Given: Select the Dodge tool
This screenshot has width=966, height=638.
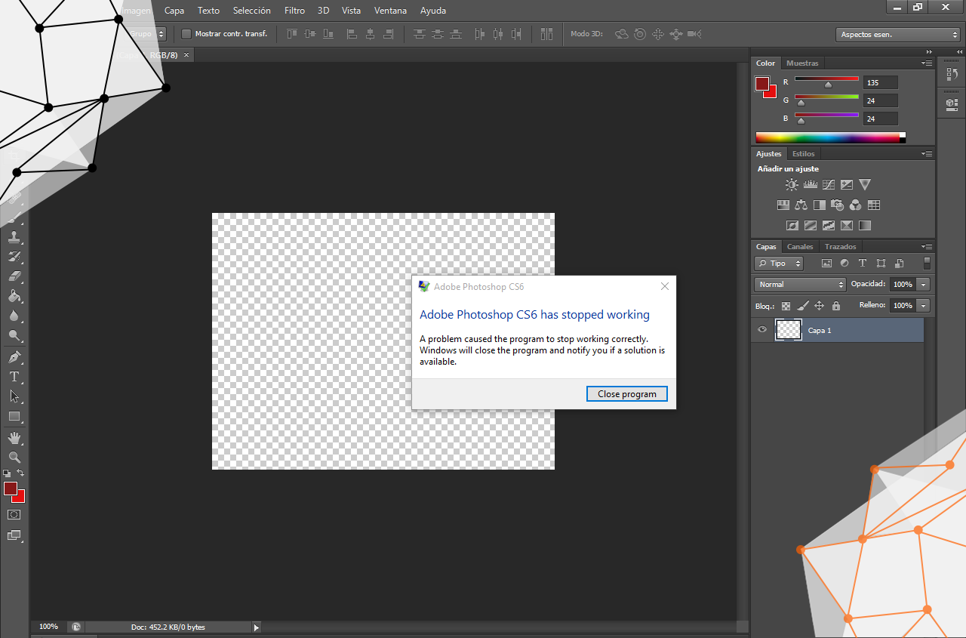Looking at the screenshot, I should click(14, 335).
